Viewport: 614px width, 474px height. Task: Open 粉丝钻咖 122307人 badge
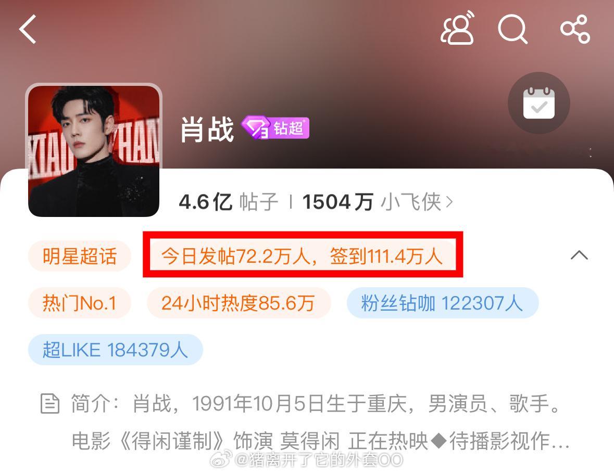[x=443, y=303]
